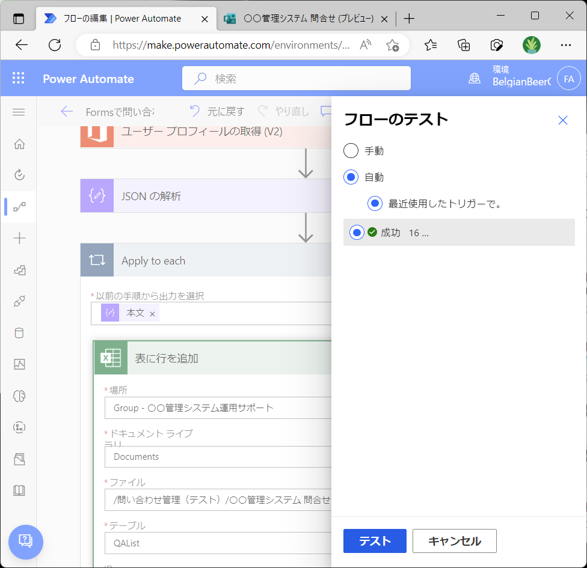Open browser collections icon

tap(464, 45)
